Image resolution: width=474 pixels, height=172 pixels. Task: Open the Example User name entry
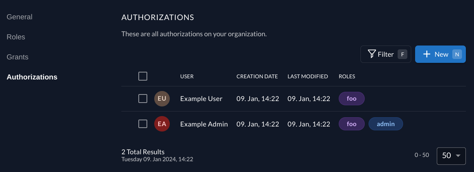pos(201,99)
